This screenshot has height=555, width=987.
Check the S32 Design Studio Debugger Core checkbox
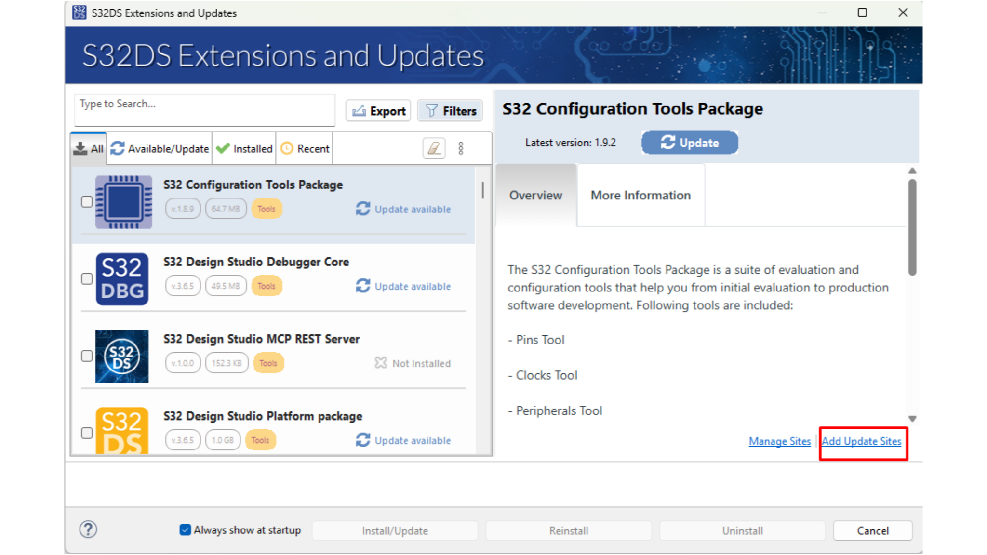point(87,279)
